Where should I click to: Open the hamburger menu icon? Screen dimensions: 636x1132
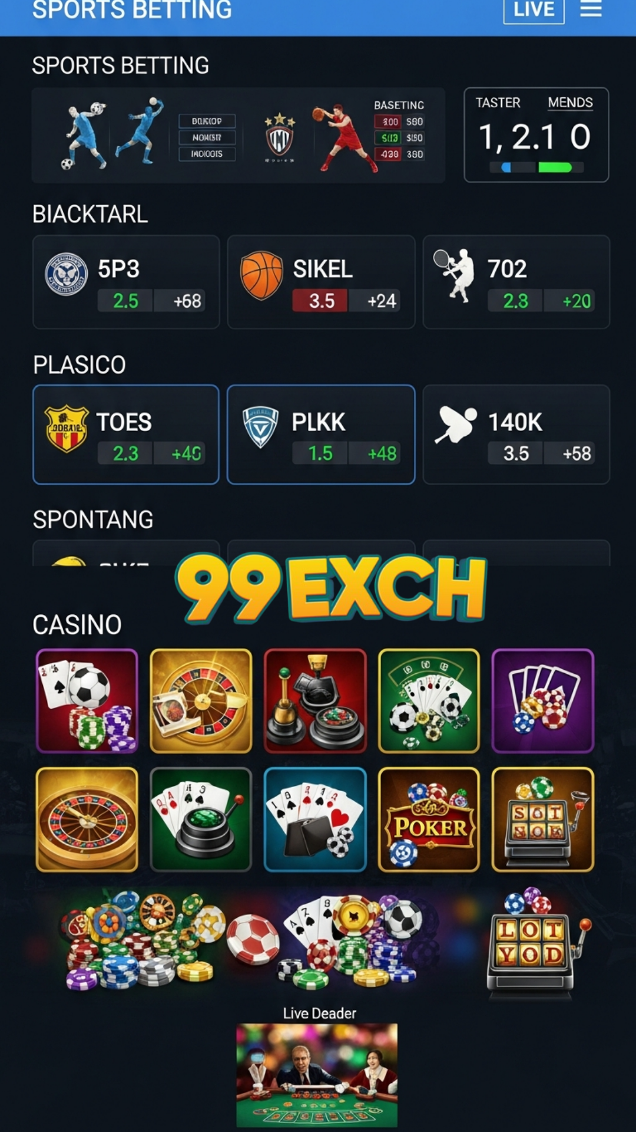pyautogui.click(x=591, y=9)
